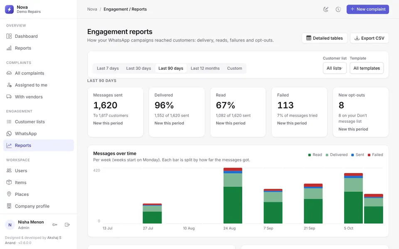
Task: Click the Nova lightning bolt logo
Action: 10,10
